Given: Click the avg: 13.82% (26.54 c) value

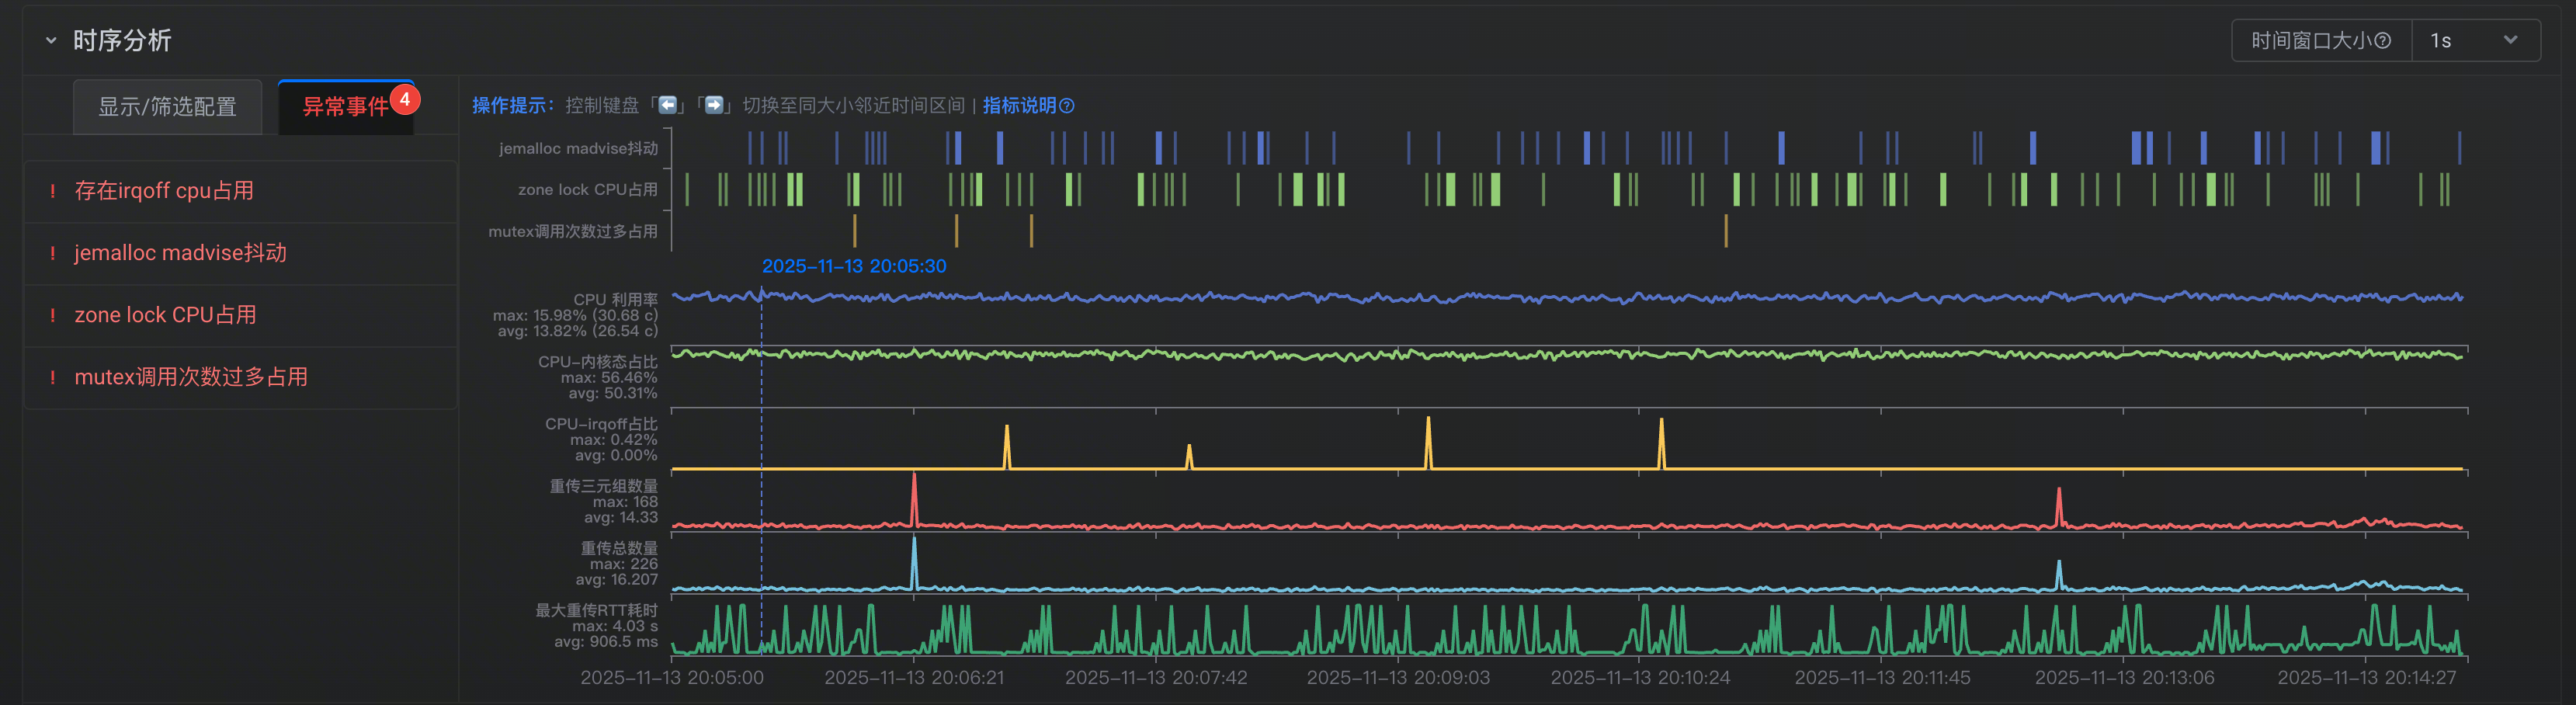Looking at the screenshot, I should point(578,331).
